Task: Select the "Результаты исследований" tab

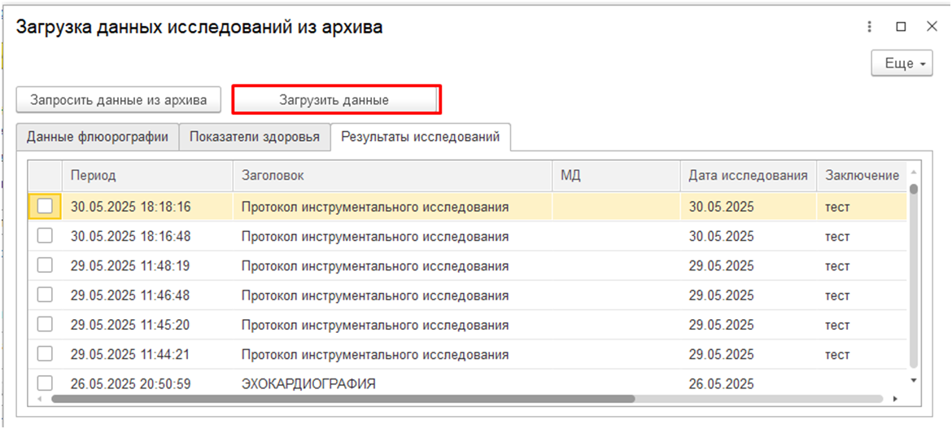Action: click(420, 137)
